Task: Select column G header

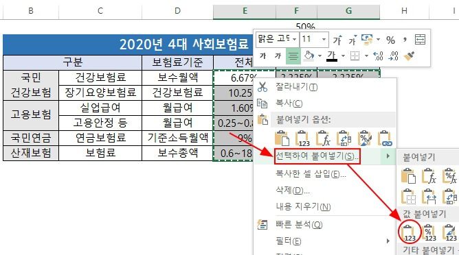Action: [348, 11]
